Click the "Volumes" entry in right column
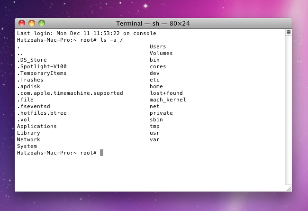 161,53
